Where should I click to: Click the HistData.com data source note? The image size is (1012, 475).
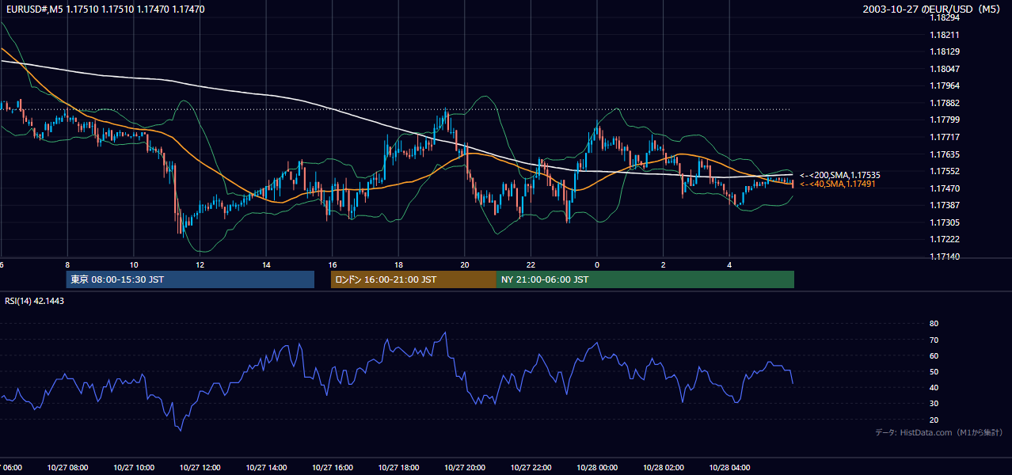point(939,432)
